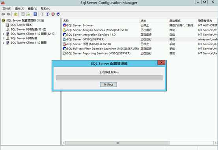The width and height of the screenshot is (218, 150).
Task: Select the SQL Server 网络配置 tree label
Action: [x=24, y=38]
